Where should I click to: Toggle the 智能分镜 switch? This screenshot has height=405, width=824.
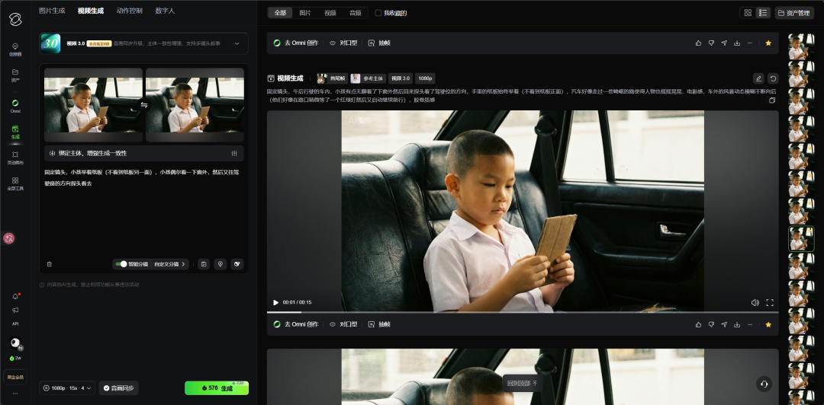(x=121, y=264)
